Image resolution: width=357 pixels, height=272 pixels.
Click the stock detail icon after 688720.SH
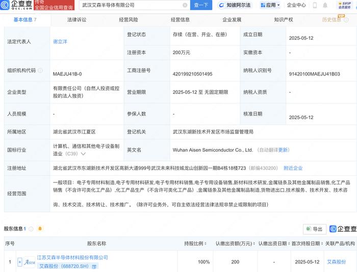tap(94, 266)
